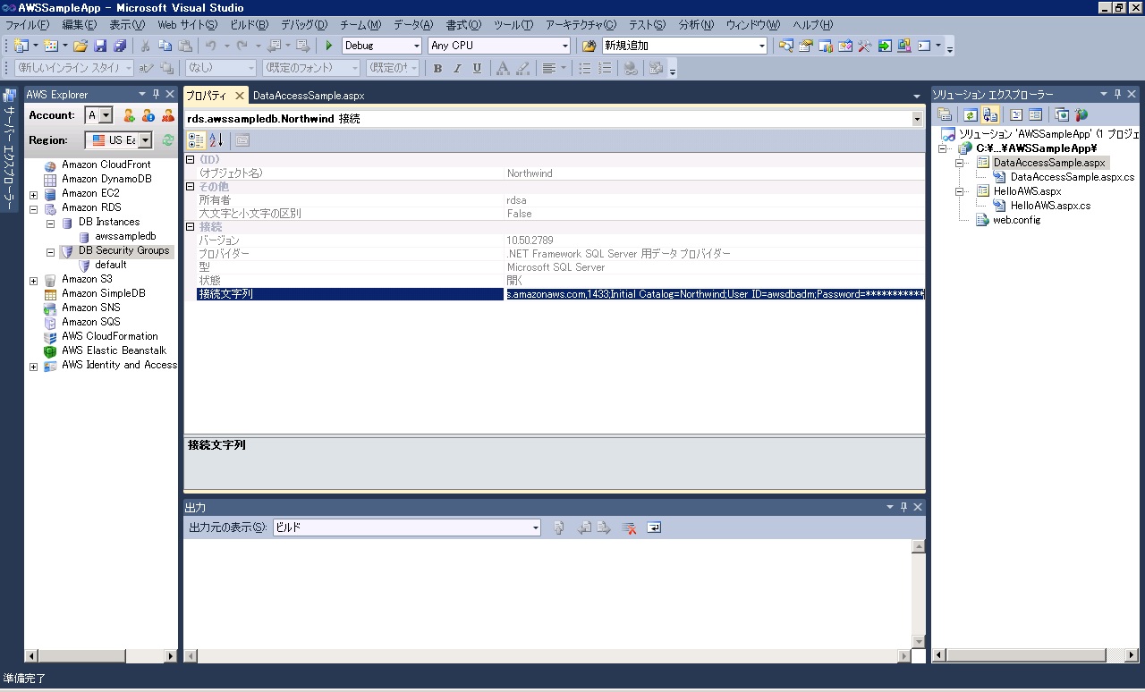The height and width of the screenshot is (692, 1145).
Task: Save the current file with the floppy icon
Action: coord(100,46)
